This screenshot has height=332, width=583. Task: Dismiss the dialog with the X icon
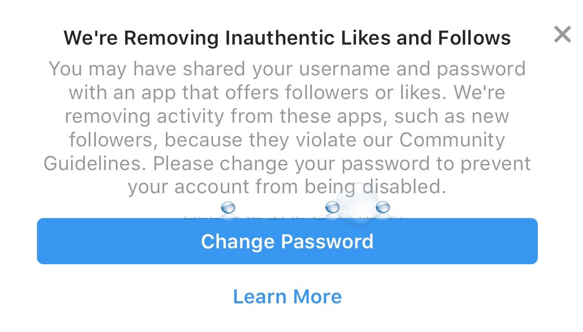(562, 35)
